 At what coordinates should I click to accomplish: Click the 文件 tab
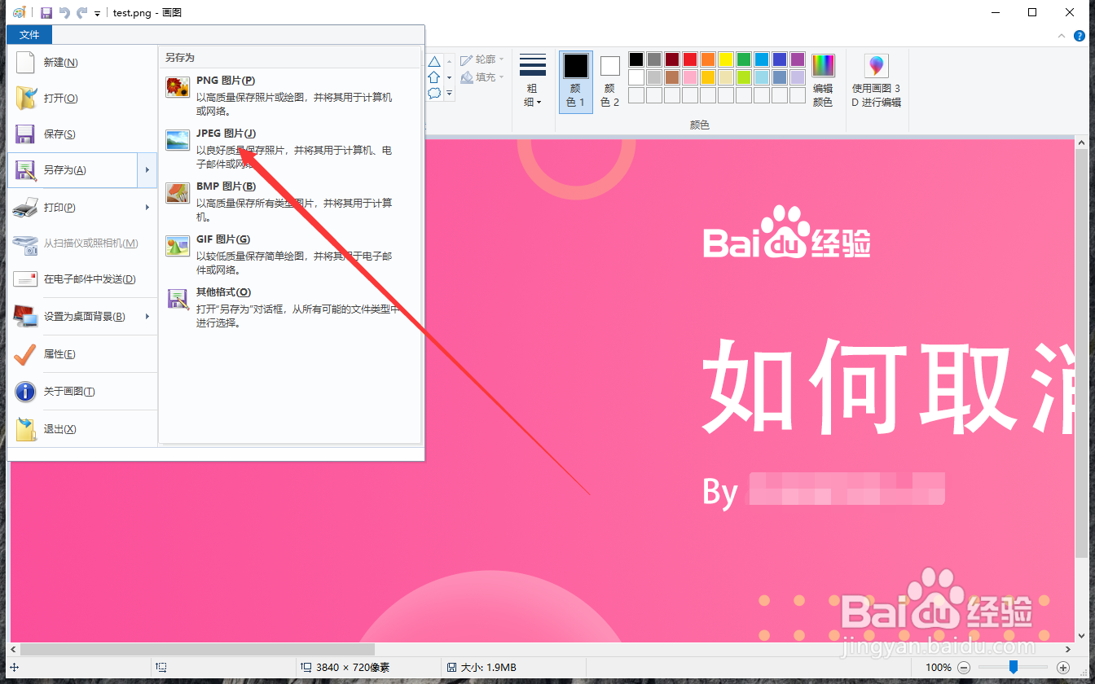coord(29,34)
